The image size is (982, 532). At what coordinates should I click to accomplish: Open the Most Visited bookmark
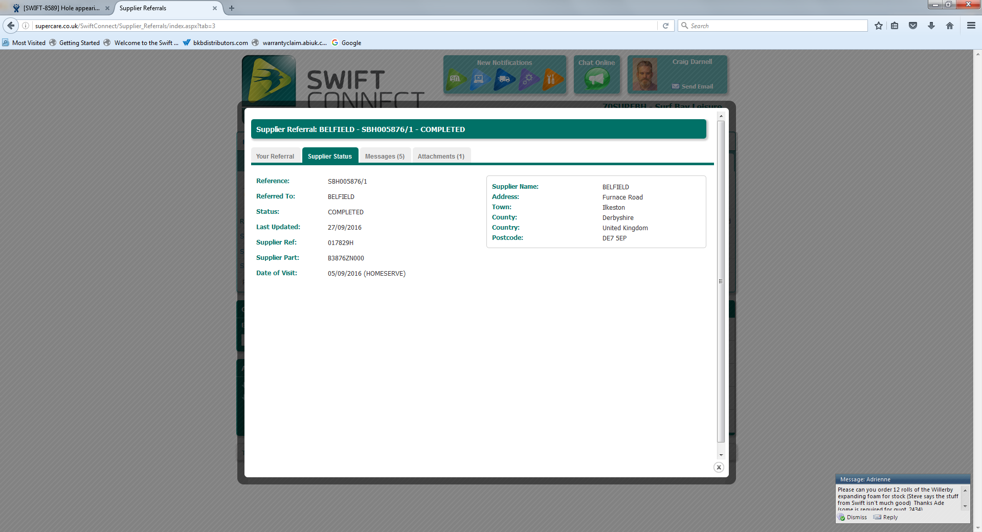coord(24,43)
